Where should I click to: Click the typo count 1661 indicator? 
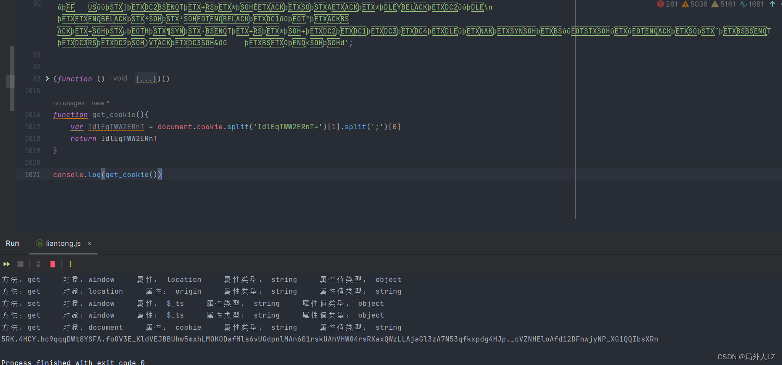coord(752,4)
